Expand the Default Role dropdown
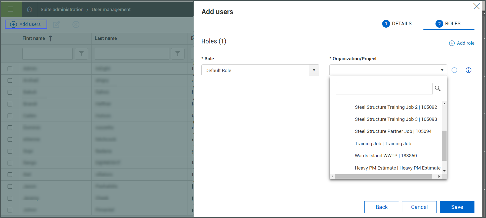The width and height of the screenshot is (486, 218). [x=314, y=70]
